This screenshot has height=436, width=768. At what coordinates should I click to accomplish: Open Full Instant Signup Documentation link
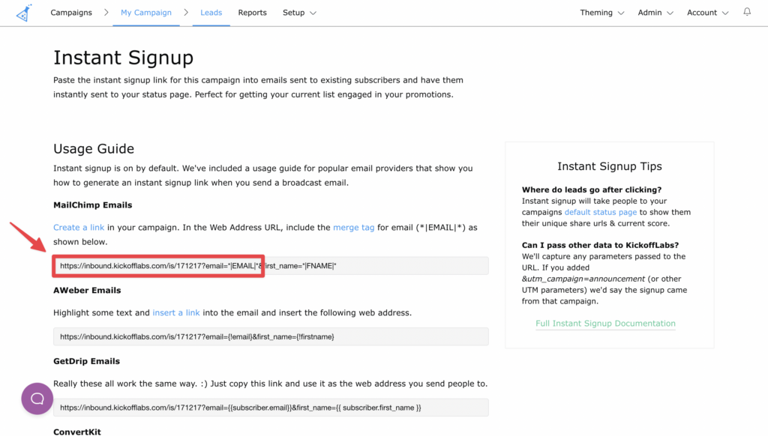(x=605, y=324)
